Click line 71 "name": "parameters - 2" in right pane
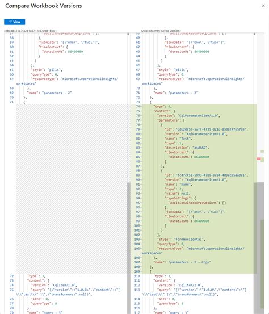Screen dimensions: 269x314 pos(175,93)
